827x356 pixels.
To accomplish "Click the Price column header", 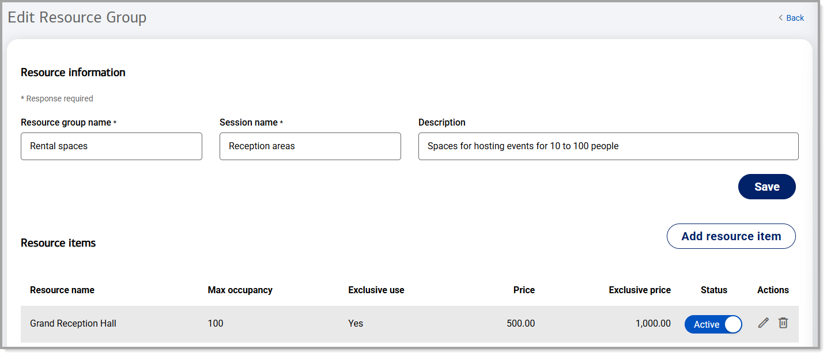I will click(x=524, y=290).
